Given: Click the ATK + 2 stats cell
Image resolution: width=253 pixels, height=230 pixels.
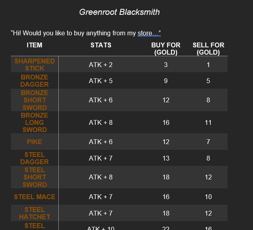Looking at the screenshot, I should coord(101,65).
